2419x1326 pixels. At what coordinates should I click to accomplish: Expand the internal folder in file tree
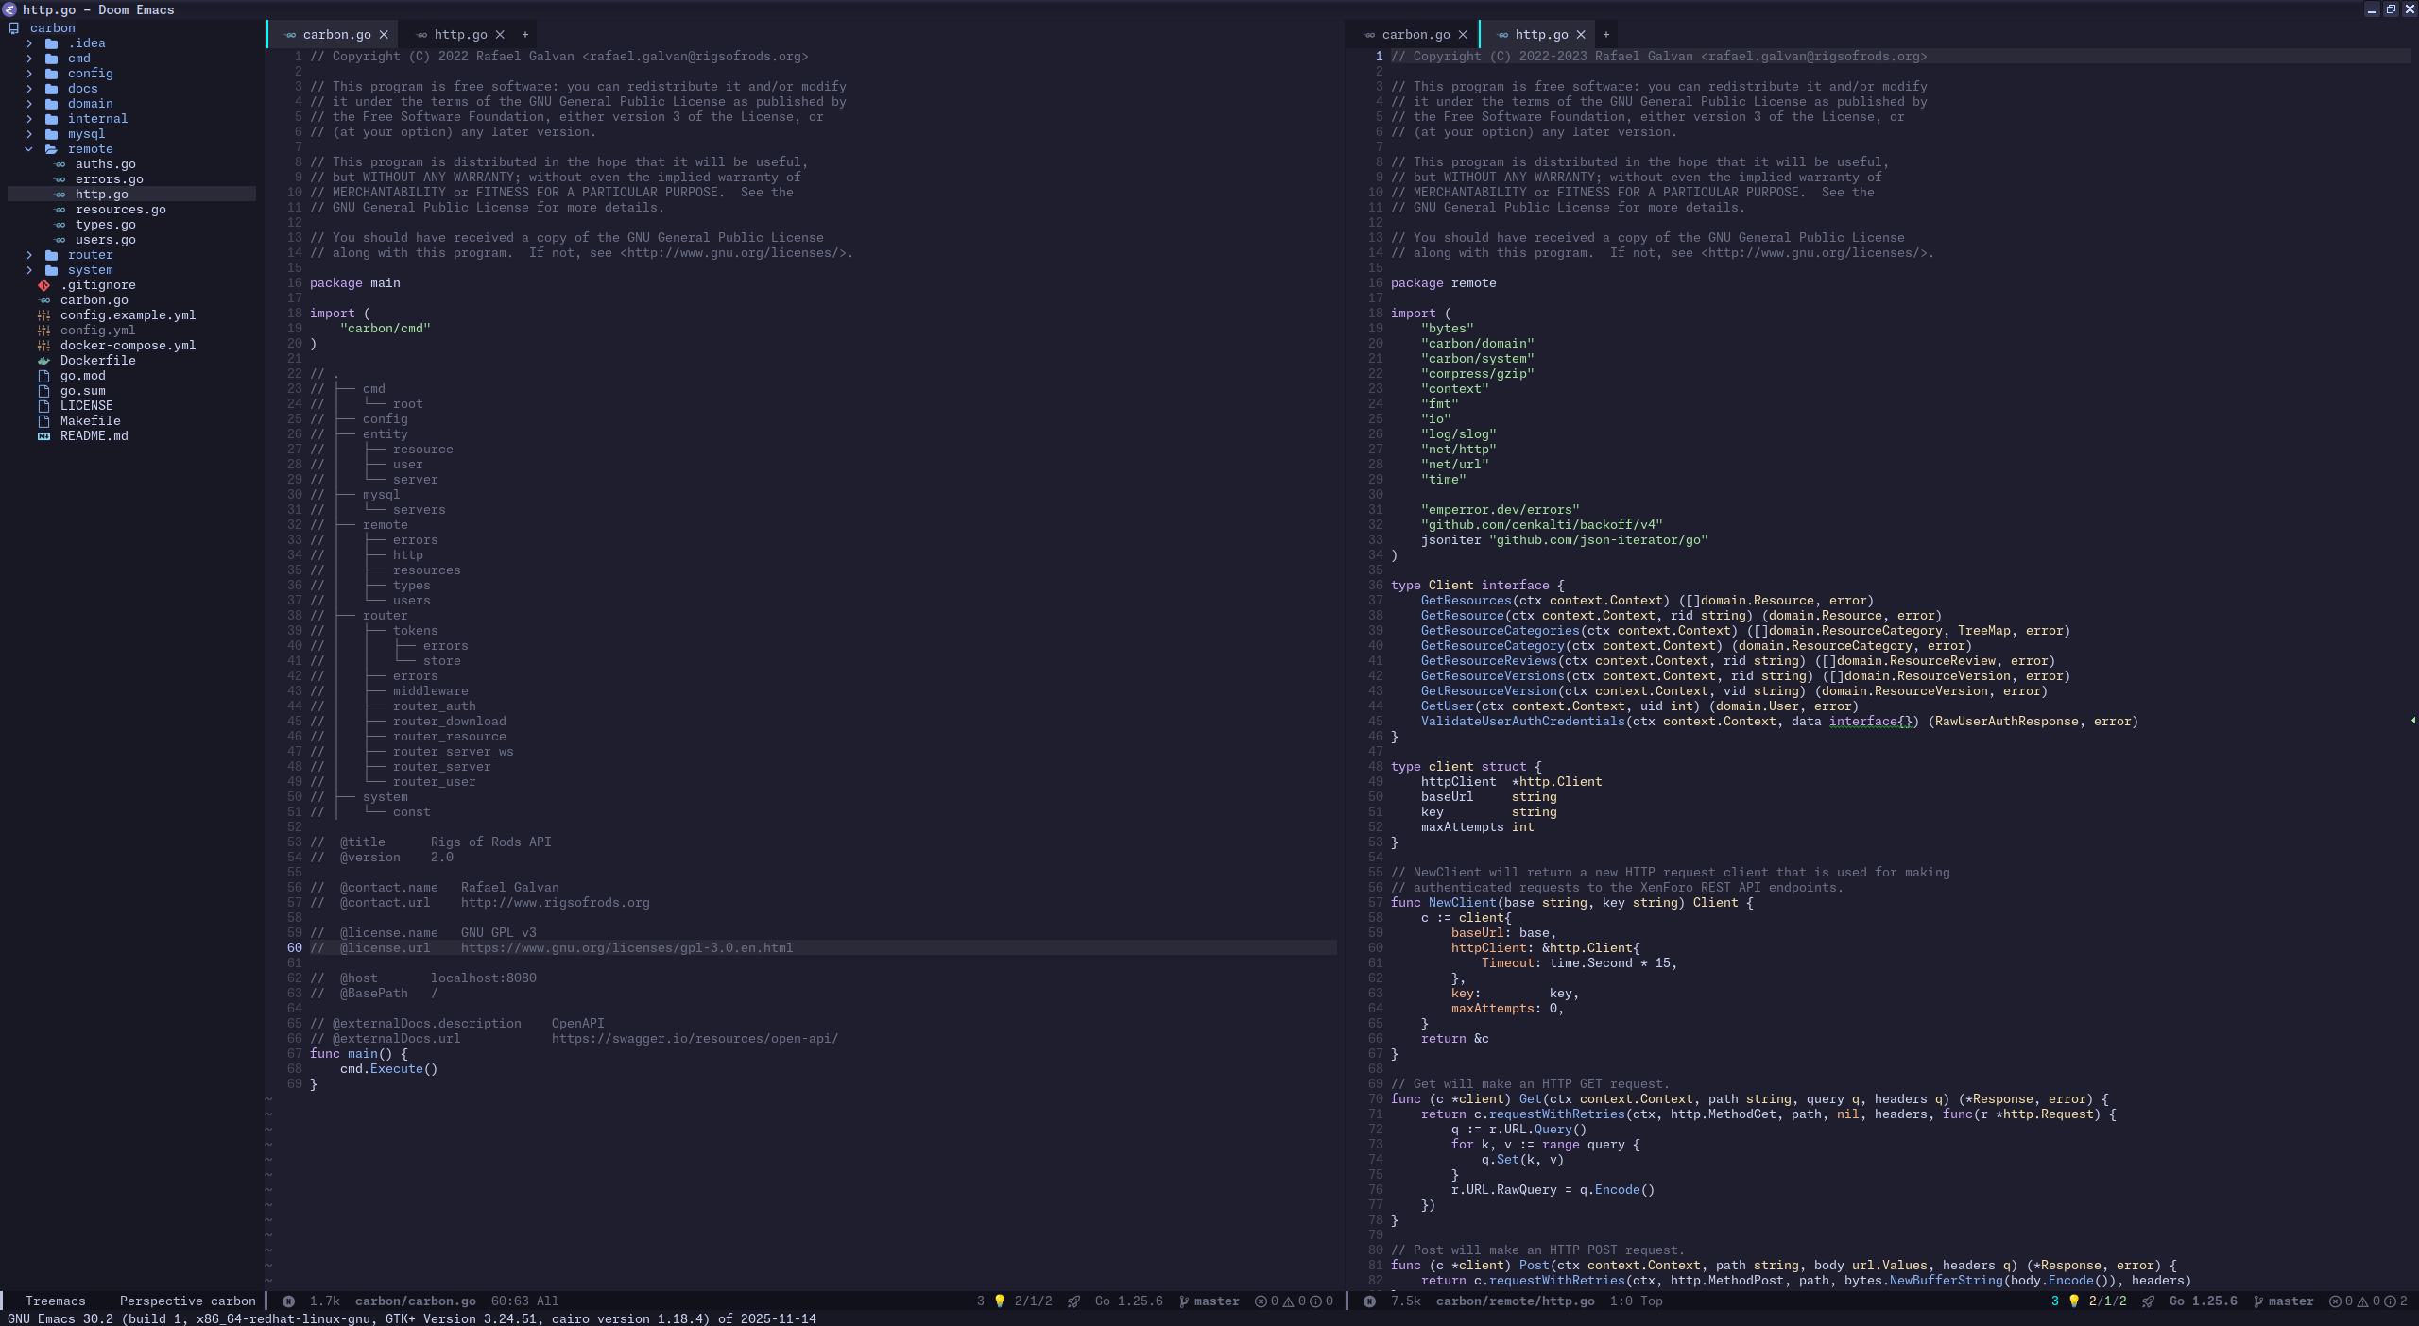coord(29,118)
